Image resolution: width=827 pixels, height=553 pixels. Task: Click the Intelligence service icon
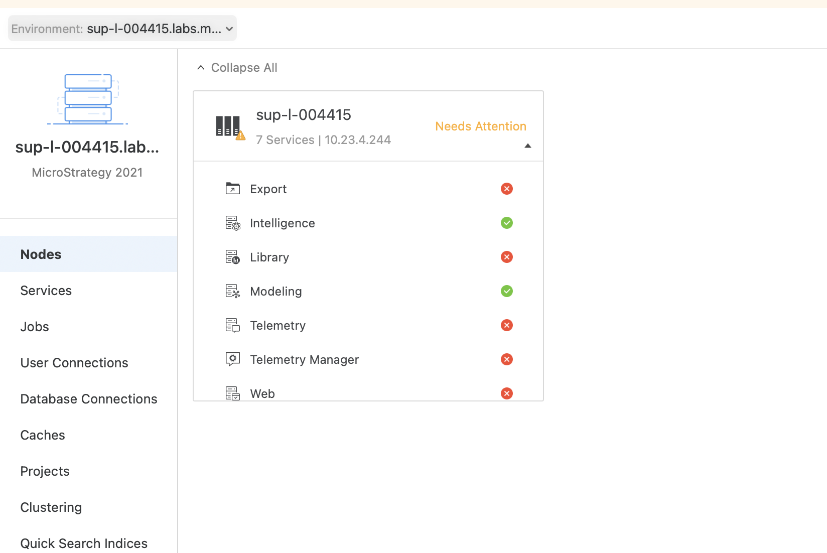[232, 223]
